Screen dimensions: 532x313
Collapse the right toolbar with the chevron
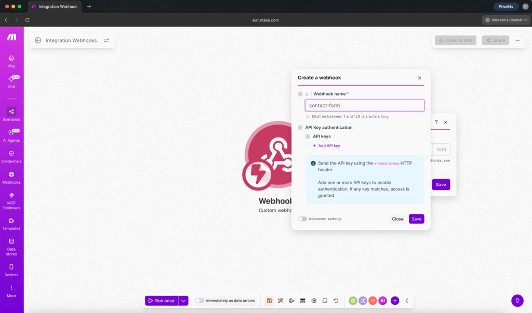tap(407, 301)
